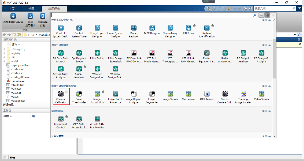Launch Eye Diagram Scope

tap(79, 56)
